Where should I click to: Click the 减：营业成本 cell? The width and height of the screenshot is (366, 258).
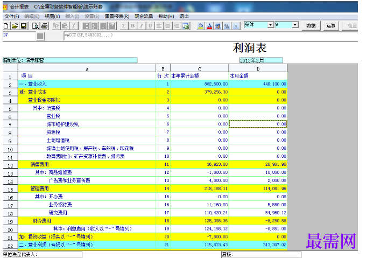click(x=87, y=92)
